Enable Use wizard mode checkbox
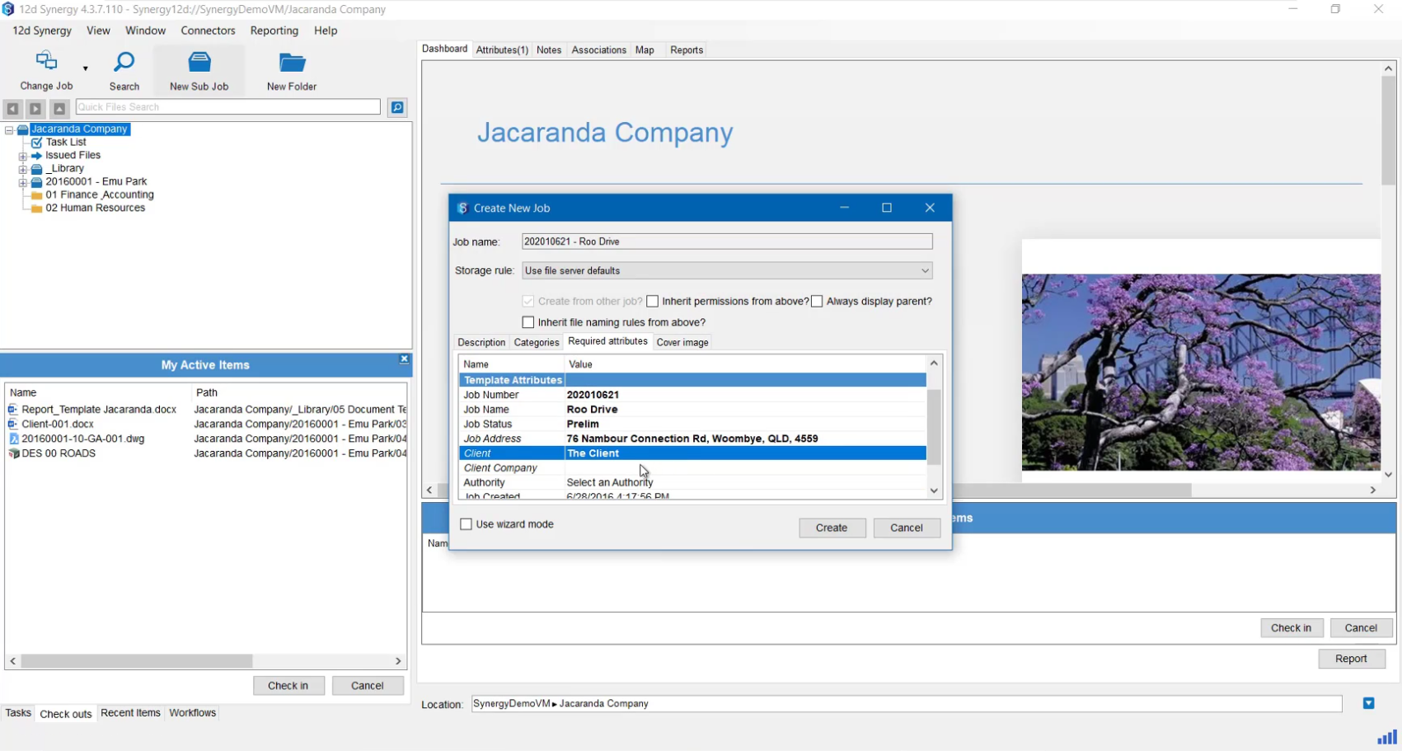1402x751 pixels. pos(467,524)
